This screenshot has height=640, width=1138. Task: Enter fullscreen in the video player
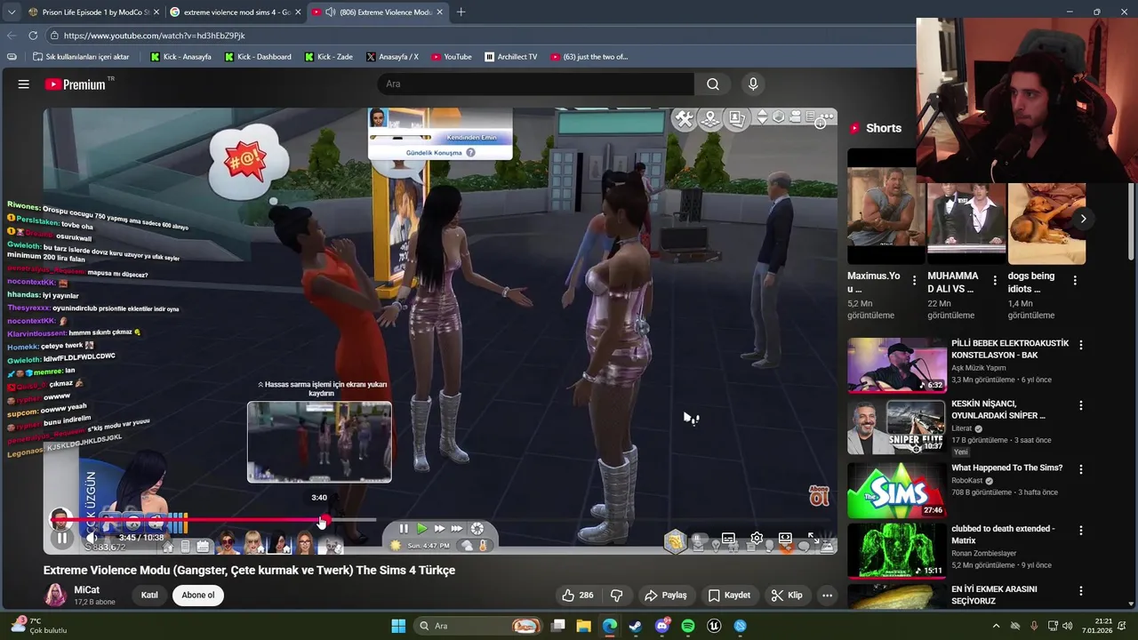pos(813,538)
